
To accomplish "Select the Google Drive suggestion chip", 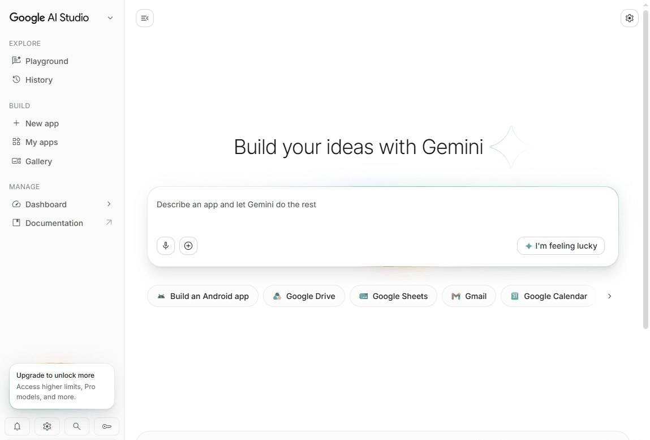I will (x=304, y=296).
